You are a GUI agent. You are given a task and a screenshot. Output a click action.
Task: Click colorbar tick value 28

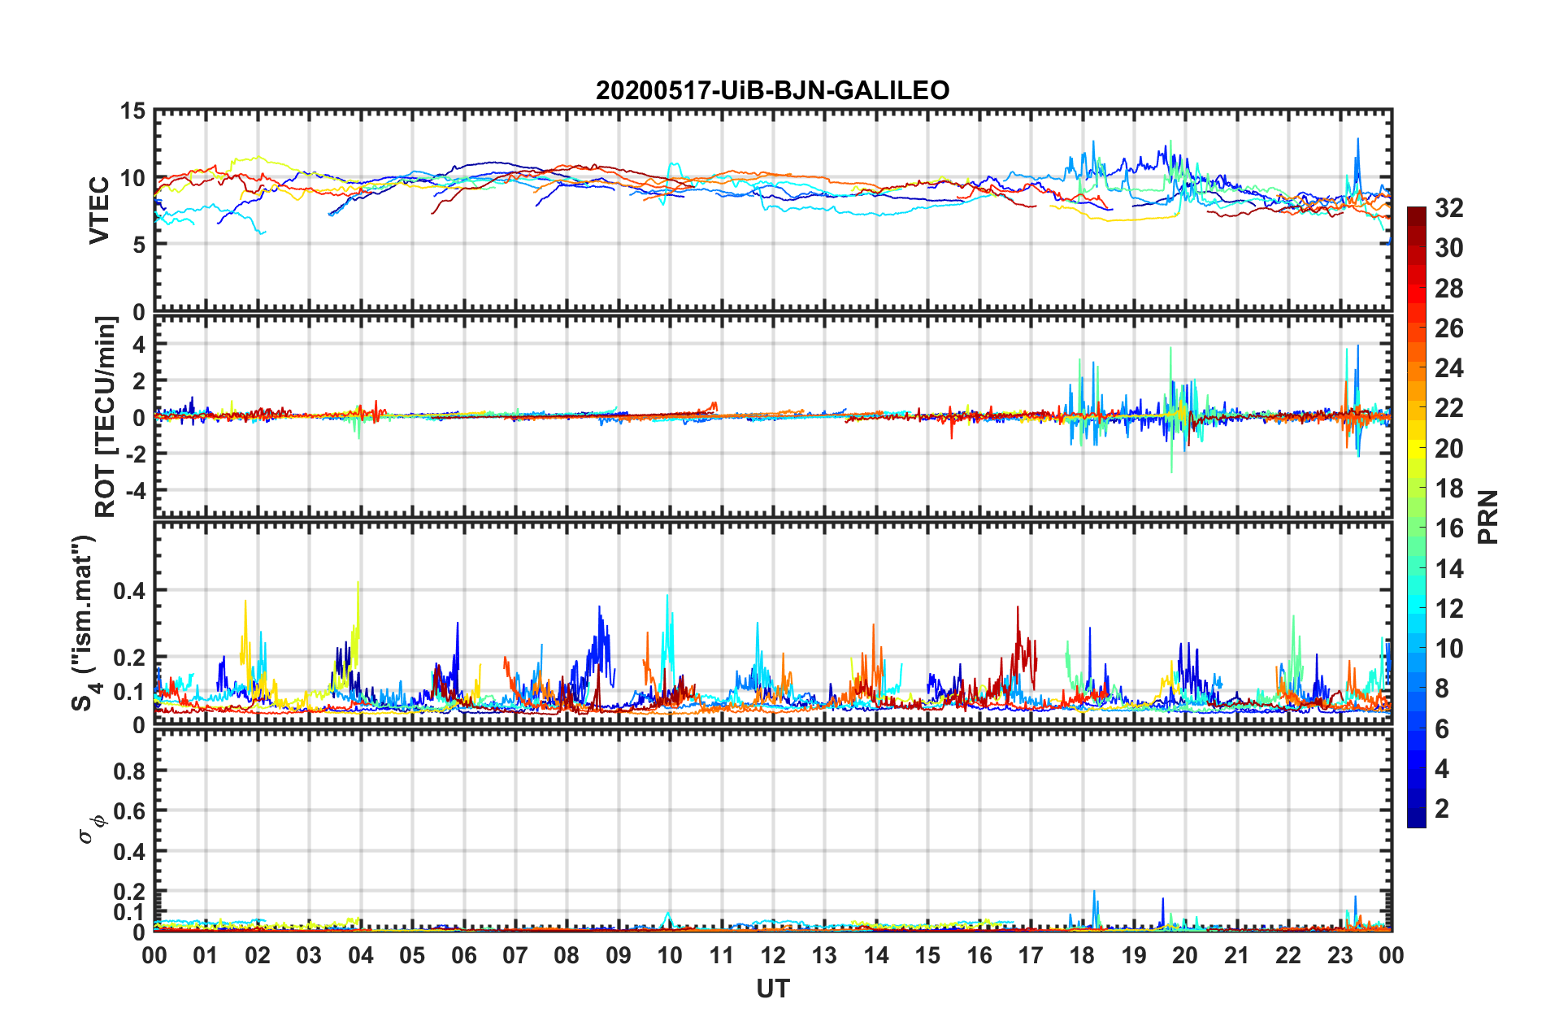(1449, 289)
